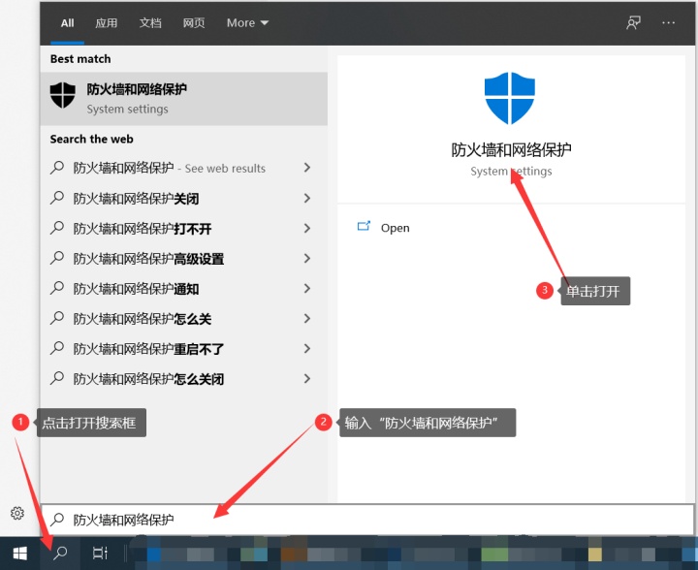Switch to the 应用 tab
The image size is (698, 570).
click(106, 23)
